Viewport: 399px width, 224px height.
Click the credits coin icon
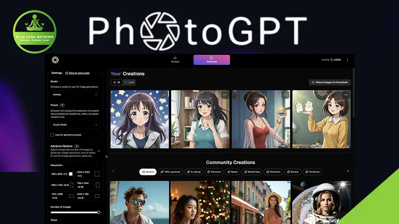point(332,59)
